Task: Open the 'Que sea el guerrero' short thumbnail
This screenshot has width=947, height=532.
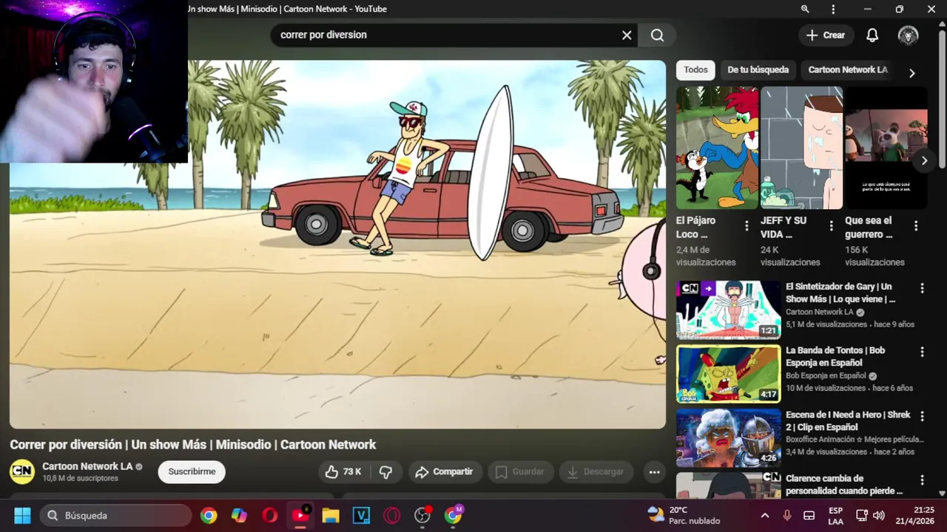Action: pos(886,148)
